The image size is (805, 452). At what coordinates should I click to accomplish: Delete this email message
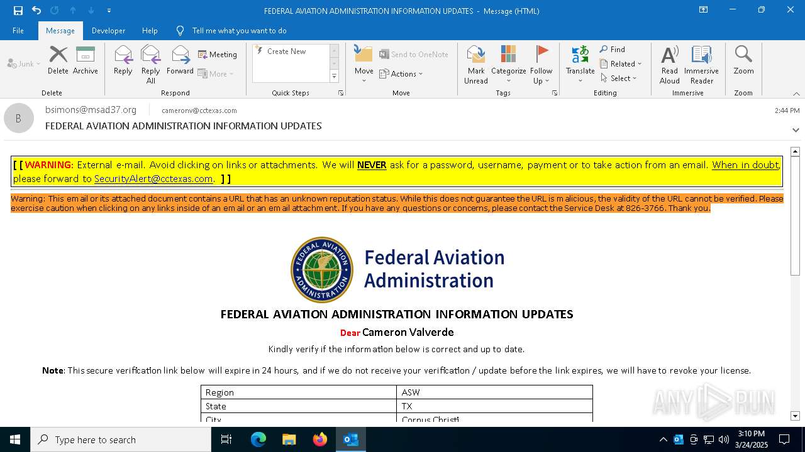(58, 60)
